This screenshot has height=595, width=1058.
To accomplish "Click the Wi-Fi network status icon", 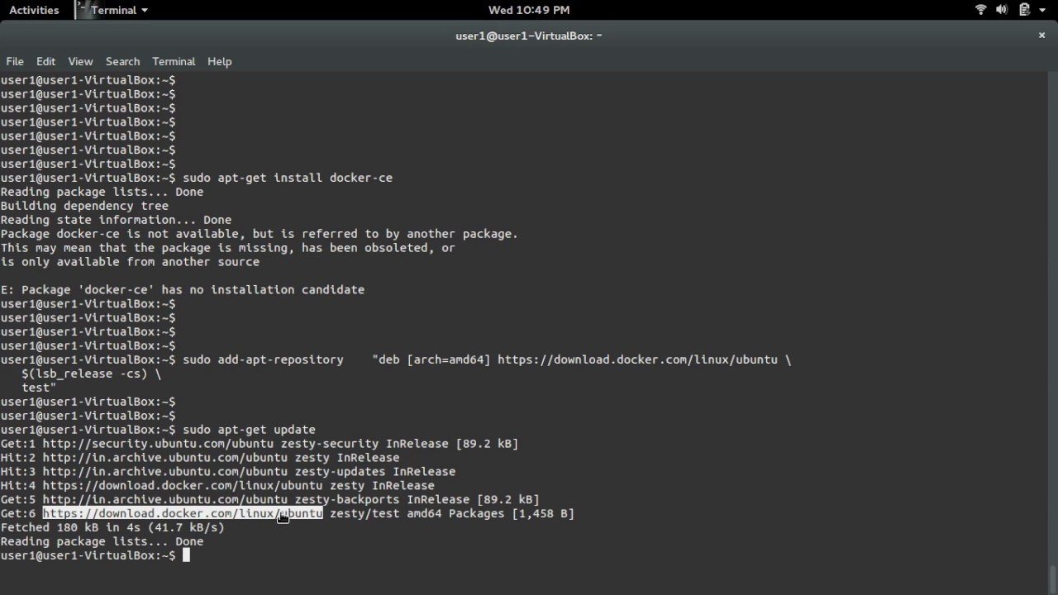I will pyautogui.click(x=981, y=10).
